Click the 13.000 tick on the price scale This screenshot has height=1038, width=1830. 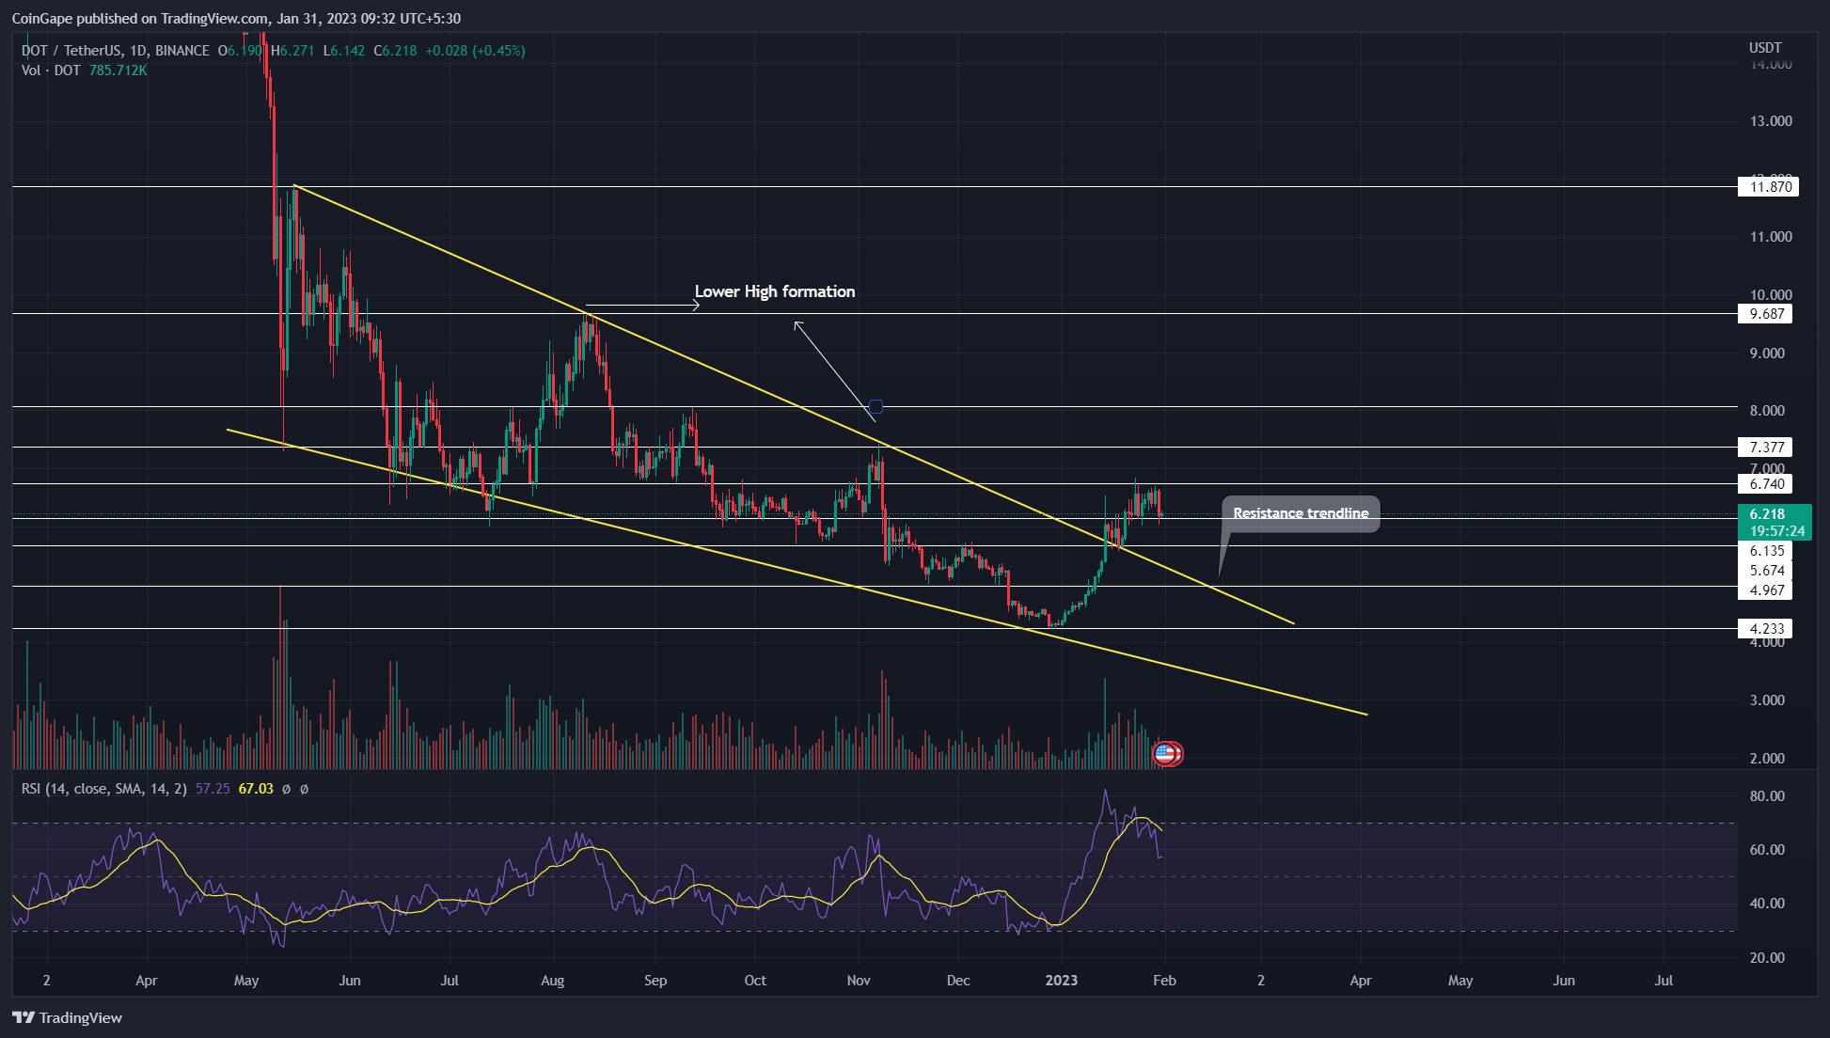[1771, 121]
